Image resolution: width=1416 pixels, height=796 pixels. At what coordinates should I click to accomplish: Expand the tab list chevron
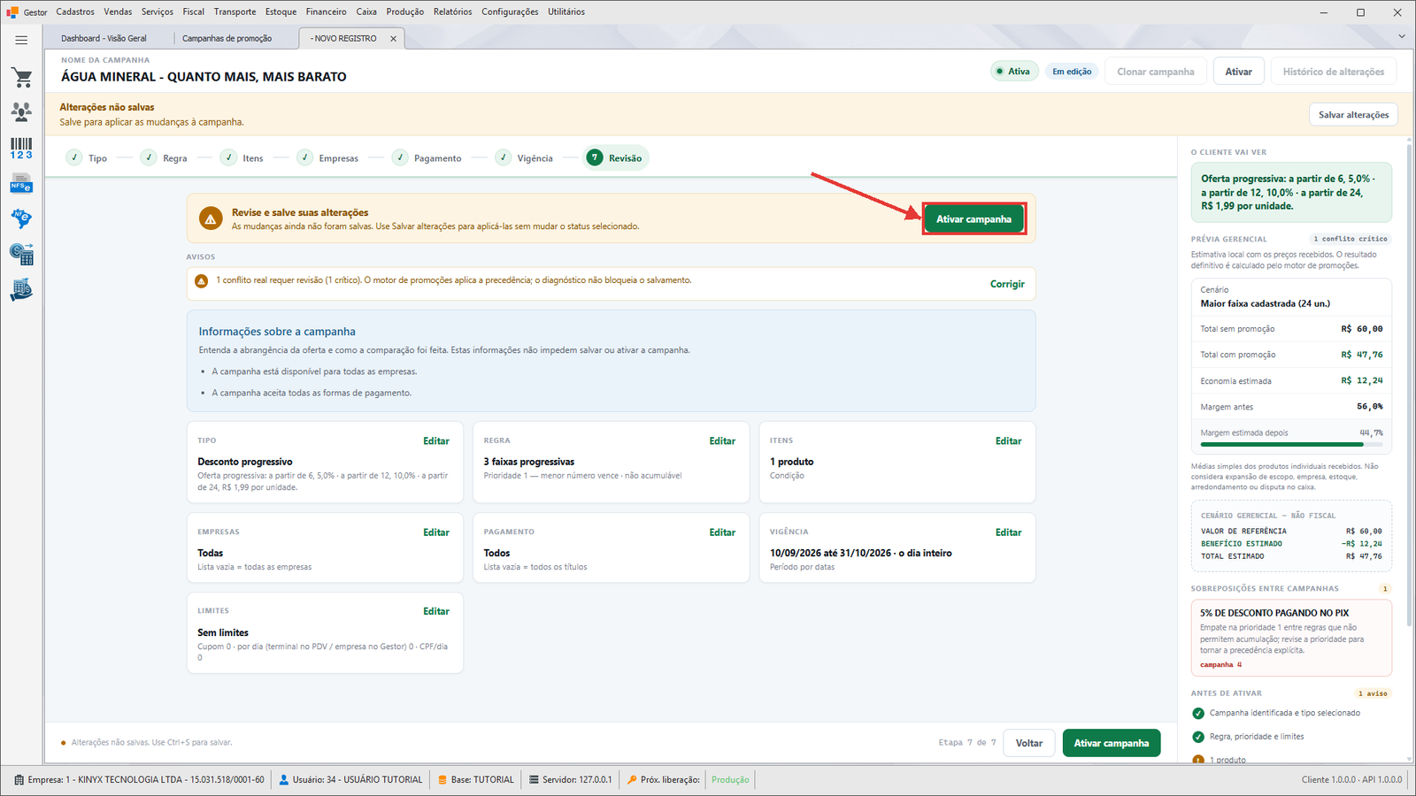tap(1401, 36)
